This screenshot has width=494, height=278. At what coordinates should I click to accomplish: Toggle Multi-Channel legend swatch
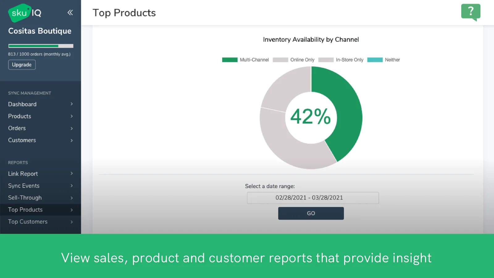click(x=230, y=60)
